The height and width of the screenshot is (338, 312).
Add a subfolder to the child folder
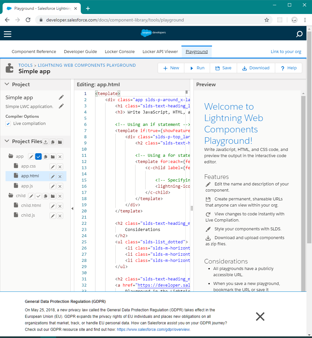pos(53,196)
